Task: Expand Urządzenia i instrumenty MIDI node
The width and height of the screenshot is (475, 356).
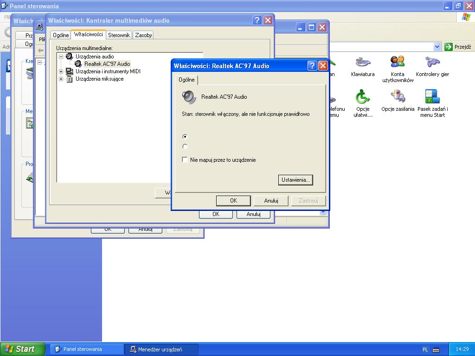Action: tap(61, 72)
